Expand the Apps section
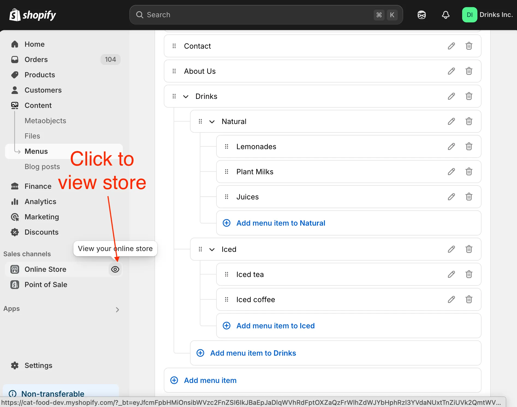 tap(117, 309)
